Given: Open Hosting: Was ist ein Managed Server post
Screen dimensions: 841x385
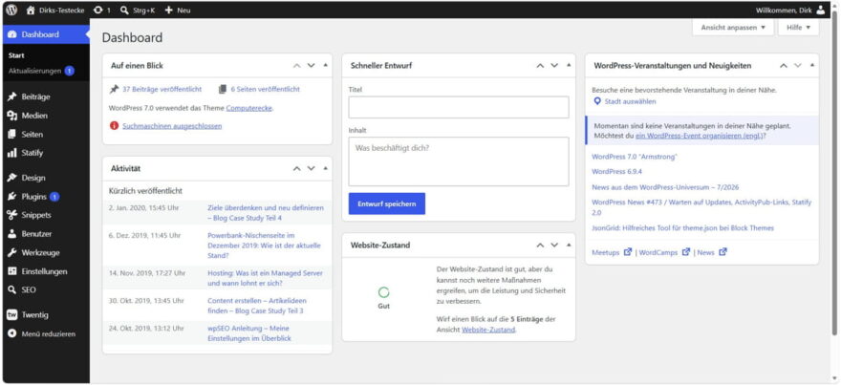Looking at the screenshot, I should [x=265, y=278].
